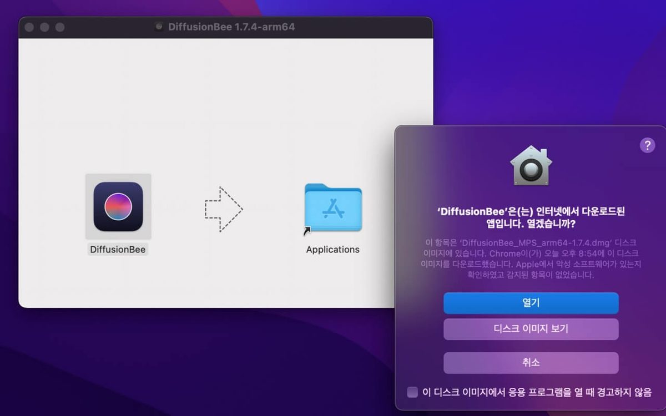The width and height of the screenshot is (666, 416).
Task: Click the 열기 (Open) button
Action: (x=531, y=303)
